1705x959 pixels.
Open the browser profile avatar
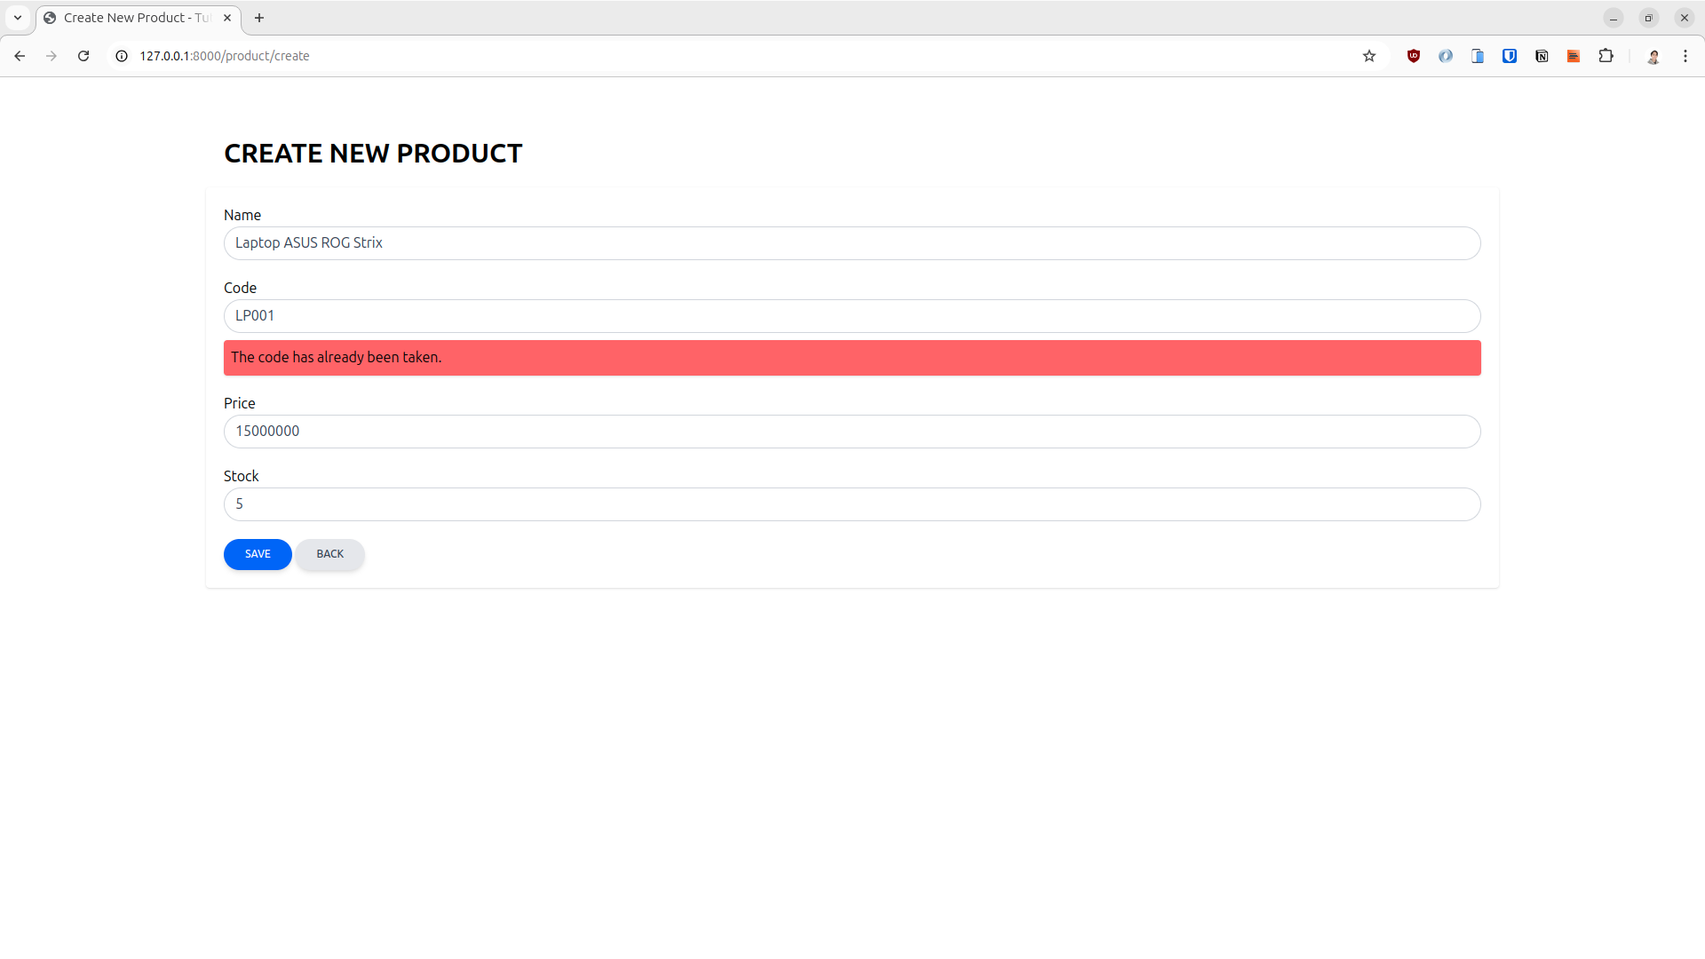[1654, 55]
